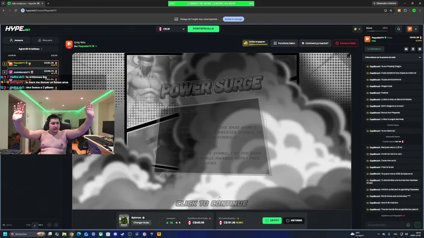Show hidden system tray icons
424x238 pixels.
point(378,234)
